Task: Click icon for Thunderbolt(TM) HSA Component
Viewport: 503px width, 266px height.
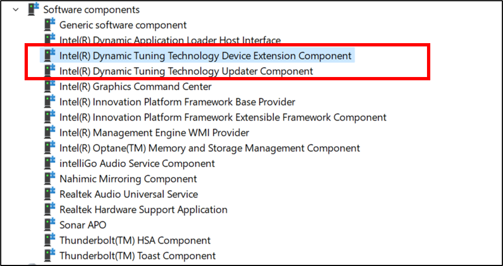Action: point(50,240)
